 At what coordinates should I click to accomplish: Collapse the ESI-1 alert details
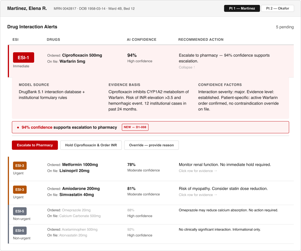pos(187,67)
